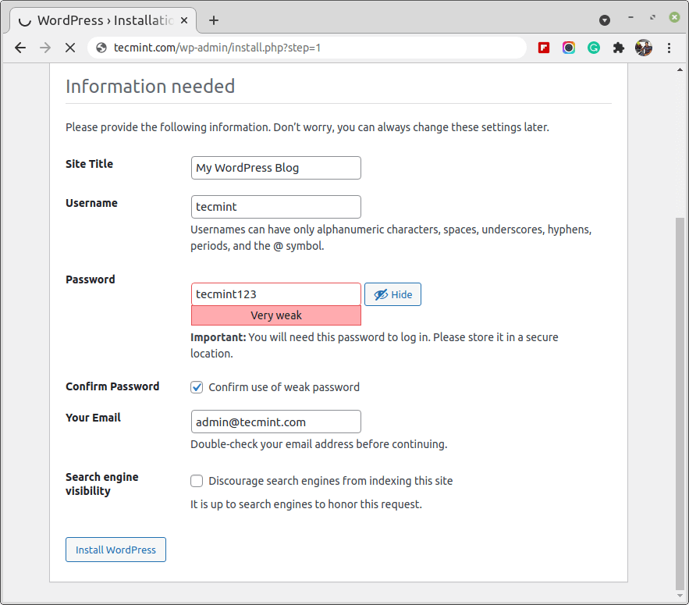This screenshot has height=605, width=689.
Task: Click the Important password notice text
Action: [374, 345]
